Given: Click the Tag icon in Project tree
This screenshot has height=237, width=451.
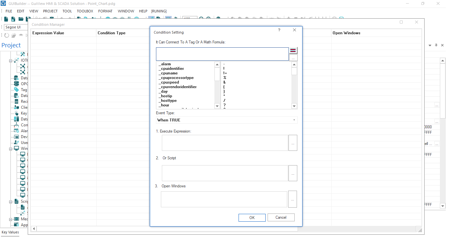Looking at the screenshot, I should 16,90.
